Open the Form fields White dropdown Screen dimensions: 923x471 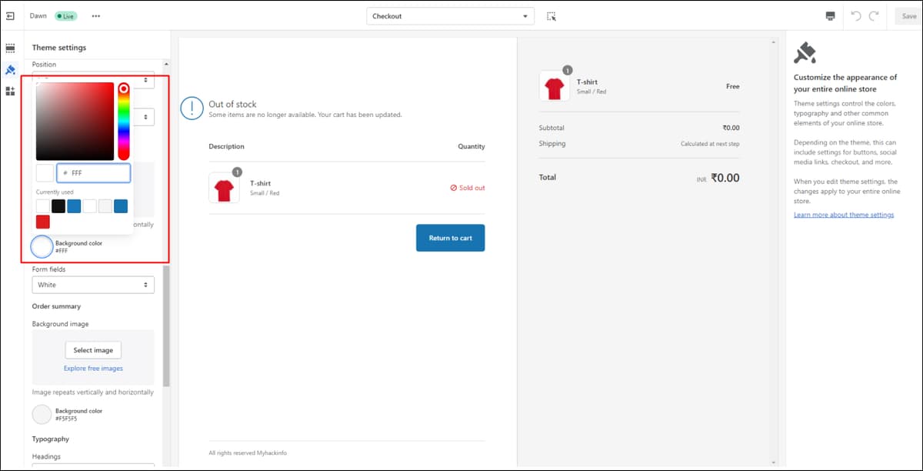click(93, 285)
